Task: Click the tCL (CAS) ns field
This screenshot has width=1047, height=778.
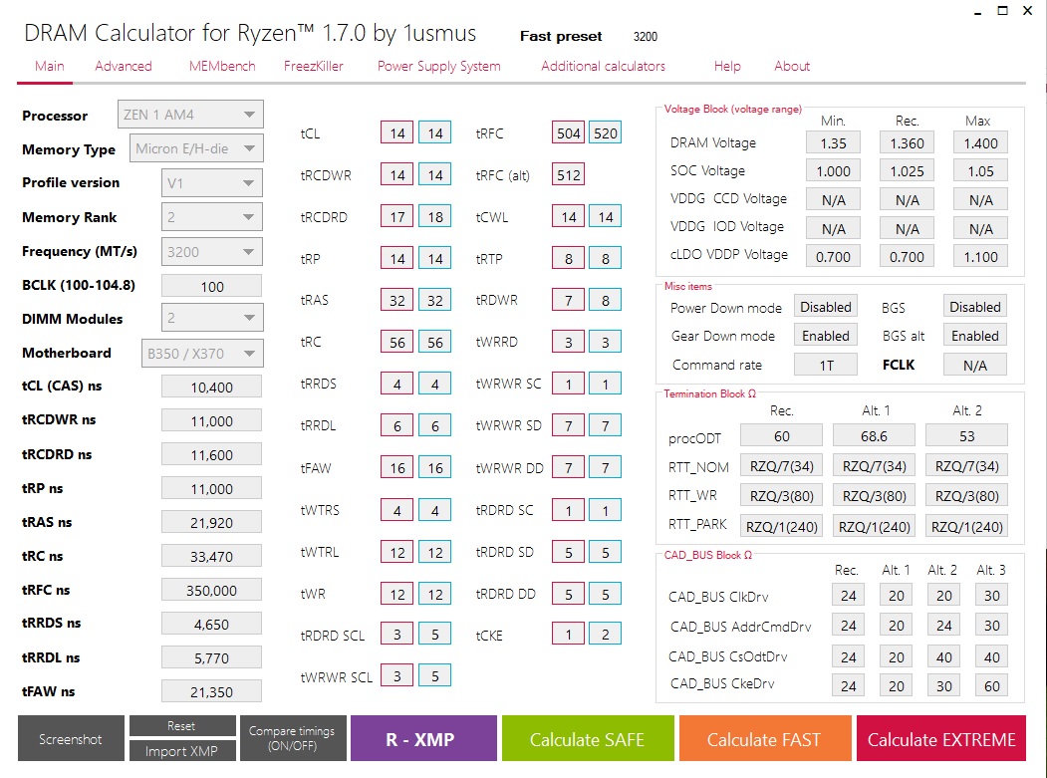Action: click(x=211, y=388)
